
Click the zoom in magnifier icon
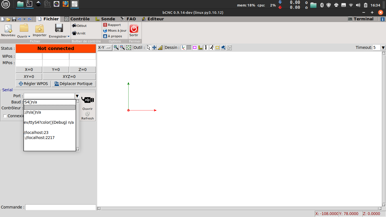click(116, 48)
